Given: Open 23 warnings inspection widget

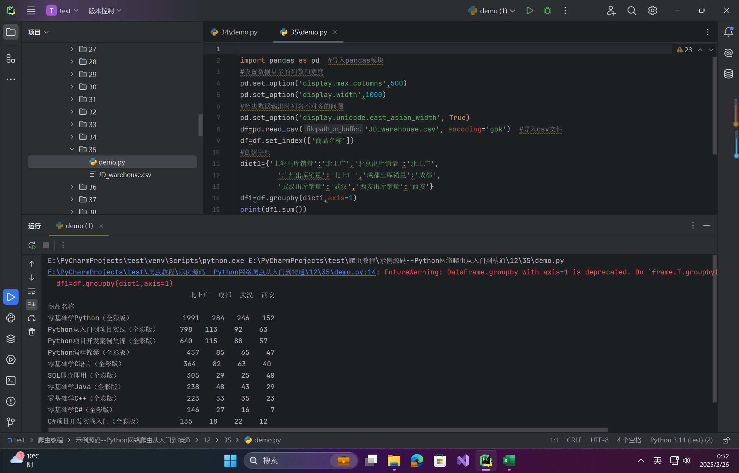Looking at the screenshot, I should [684, 50].
